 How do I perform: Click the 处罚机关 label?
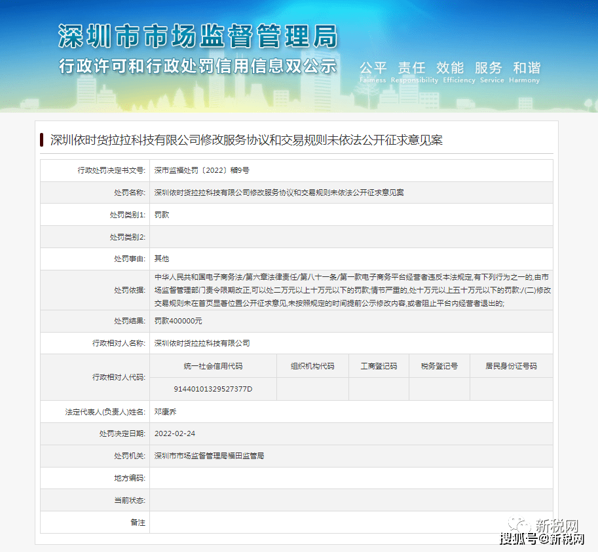point(130,456)
